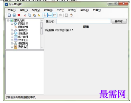The height and width of the screenshot is (103, 131).
Task: Open the 数据(D) menu
Action: point(48,10)
